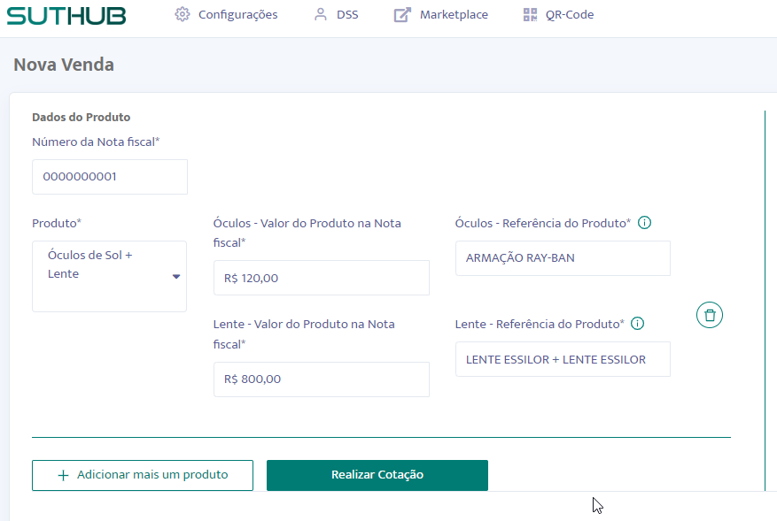Go to SUTHUB logo home

(x=66, y=15)
